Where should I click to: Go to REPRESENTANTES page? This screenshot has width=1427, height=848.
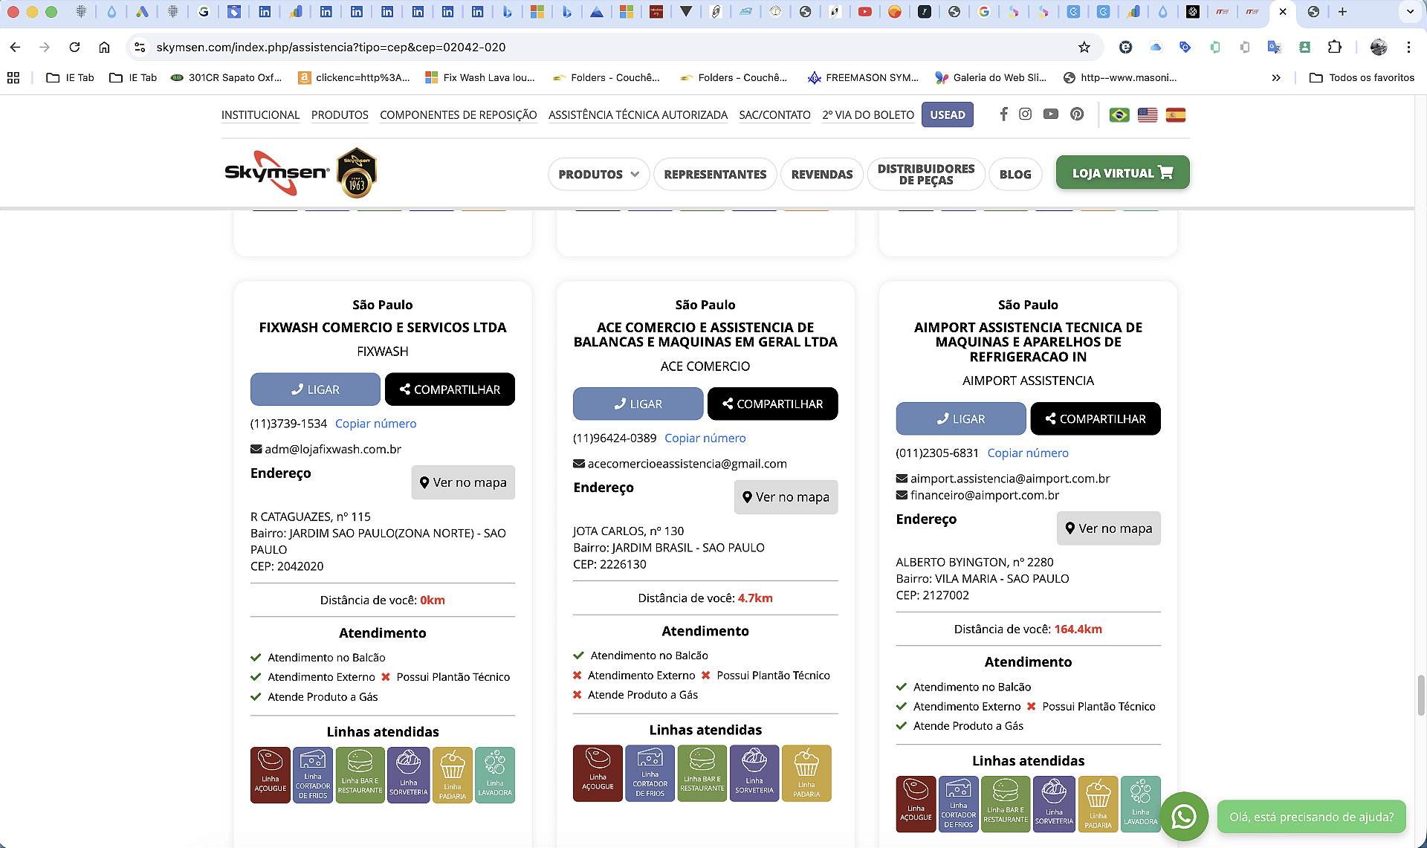(x=715, y=174)
